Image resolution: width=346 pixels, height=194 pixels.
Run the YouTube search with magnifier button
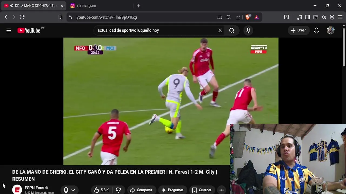click(x=232, y=30)
